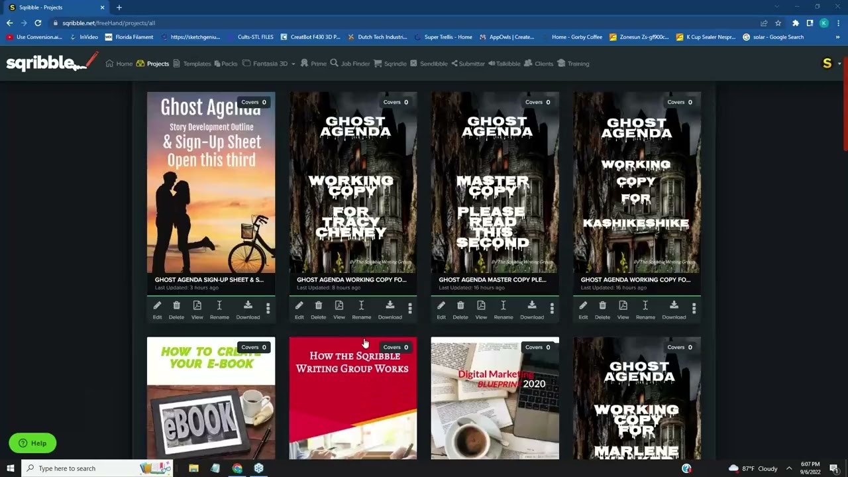This screenshot has height=477, width=848.
Task: Open the Submittar navigation item
Action: (x=468, y=64)
